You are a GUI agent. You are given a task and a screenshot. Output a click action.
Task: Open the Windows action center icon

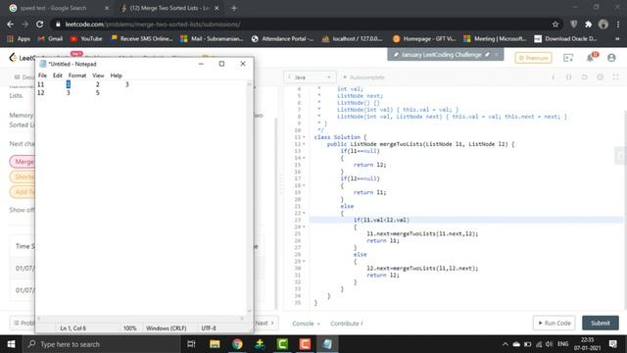pyautogui.click(x=613, y=344)
